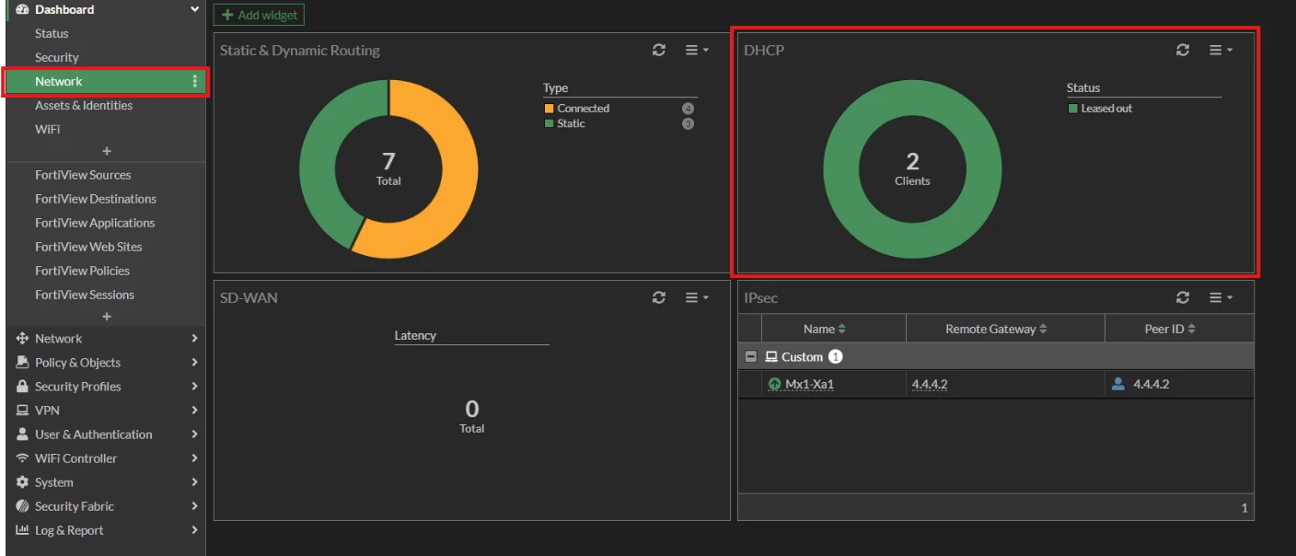Refresh the Static & Dynamic Routing widget
1296x556 pixels.
coord(658,50)
